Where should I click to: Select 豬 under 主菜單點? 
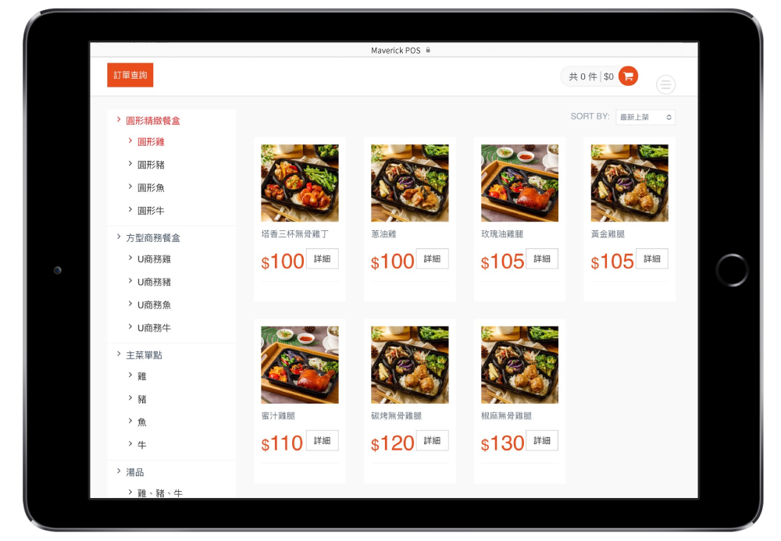coord(142,399)
